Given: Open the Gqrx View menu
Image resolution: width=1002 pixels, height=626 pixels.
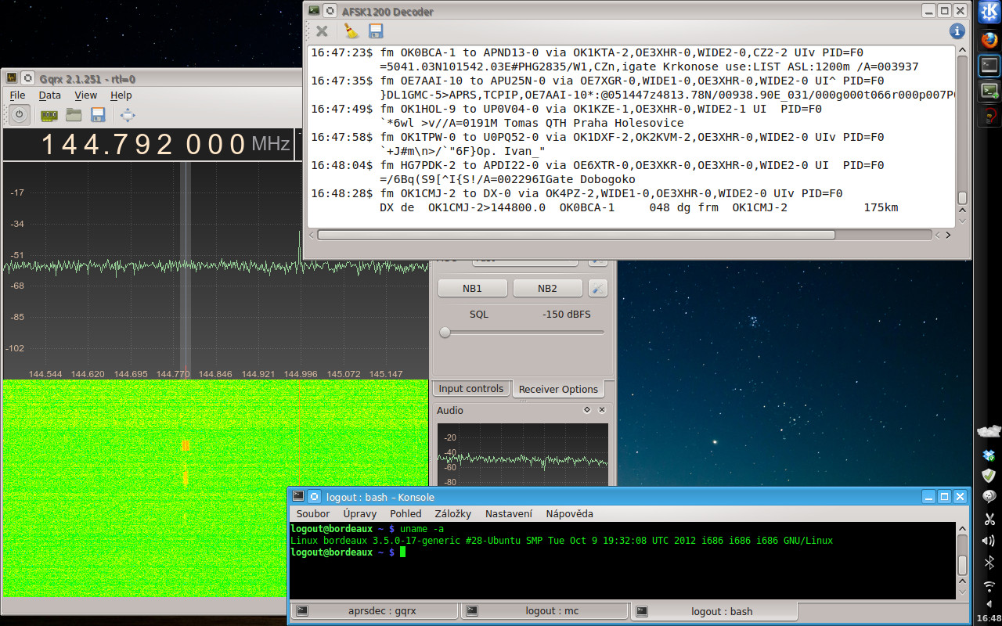Looking at the screenshot, I should click(86, 95).
